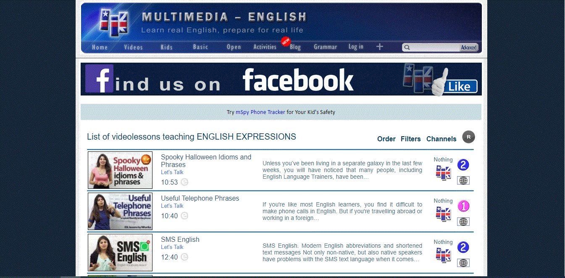The height and width of the screenshot is (278, 565).
Task: Open the Videos menu item
Action: pyautogui.click(x=134, y=47)
